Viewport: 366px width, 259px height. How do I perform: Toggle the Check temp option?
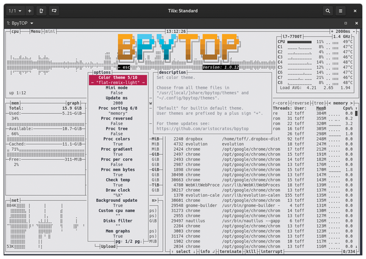[118, 182]
